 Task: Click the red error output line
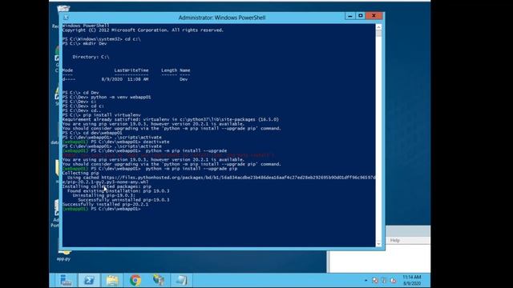tap(168, 155)
